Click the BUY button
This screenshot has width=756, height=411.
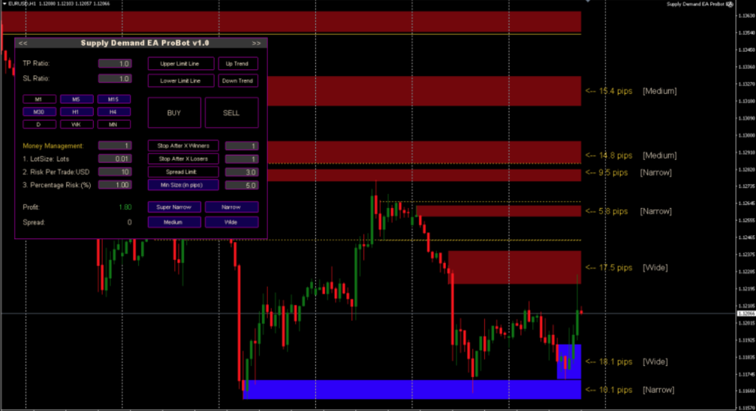(x=174, y=113)
